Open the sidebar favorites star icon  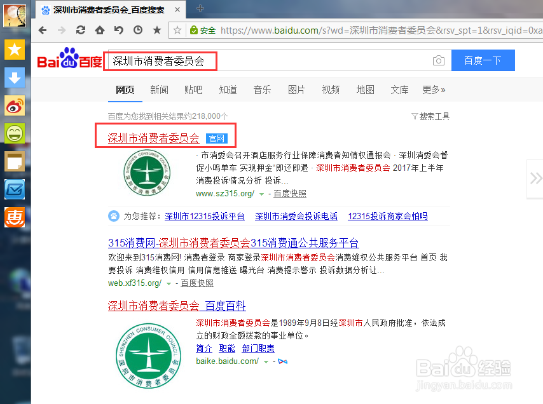click(15, 50)
